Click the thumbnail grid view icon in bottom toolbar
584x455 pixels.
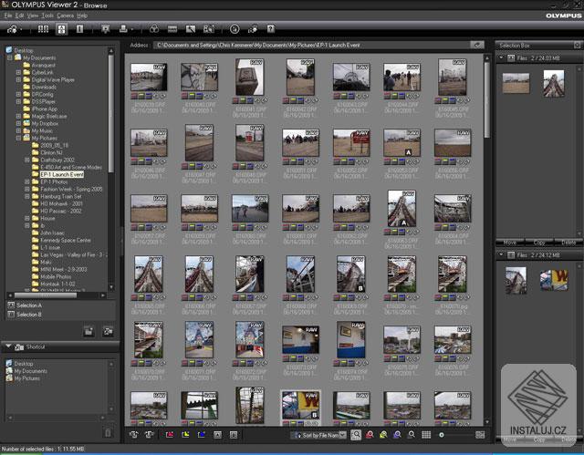[x=426, y=435]
